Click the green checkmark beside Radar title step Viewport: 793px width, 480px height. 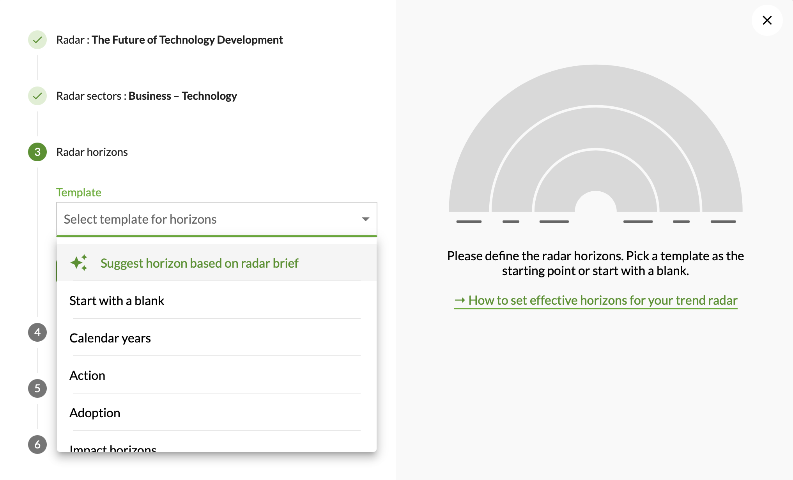(x=37, y=40)
